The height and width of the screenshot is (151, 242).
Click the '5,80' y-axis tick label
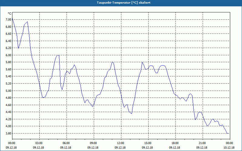click(8, 62)
